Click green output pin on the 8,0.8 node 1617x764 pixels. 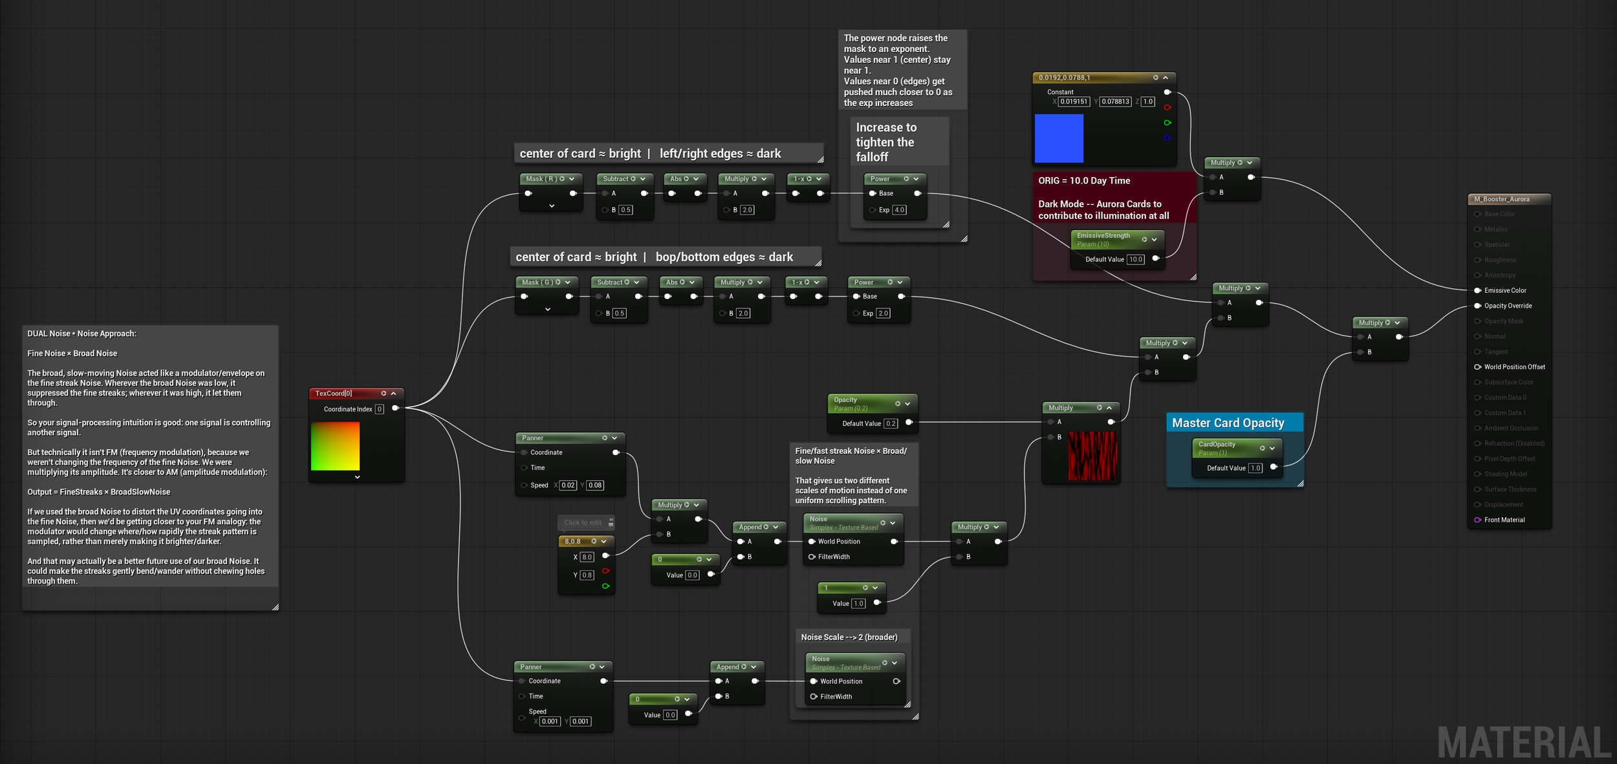tap(605, 586)
